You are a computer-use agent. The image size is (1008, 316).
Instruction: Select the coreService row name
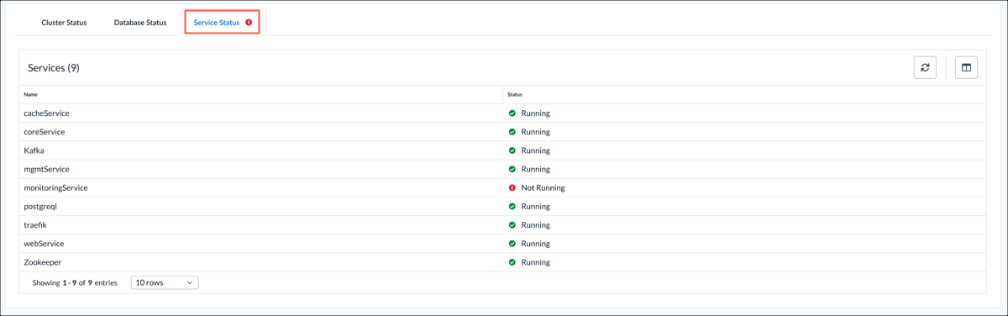[45, 132]
